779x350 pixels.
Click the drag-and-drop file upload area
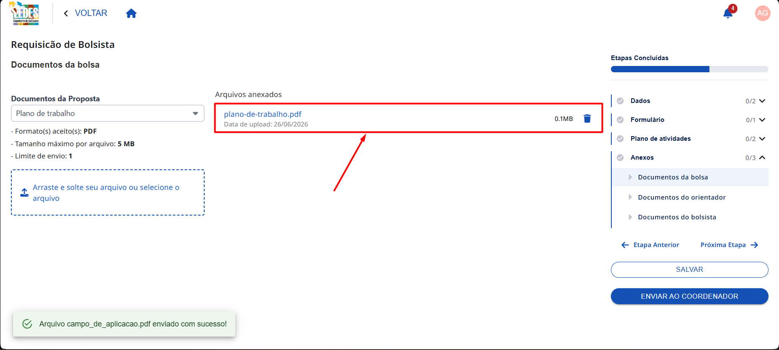[108, 192]
